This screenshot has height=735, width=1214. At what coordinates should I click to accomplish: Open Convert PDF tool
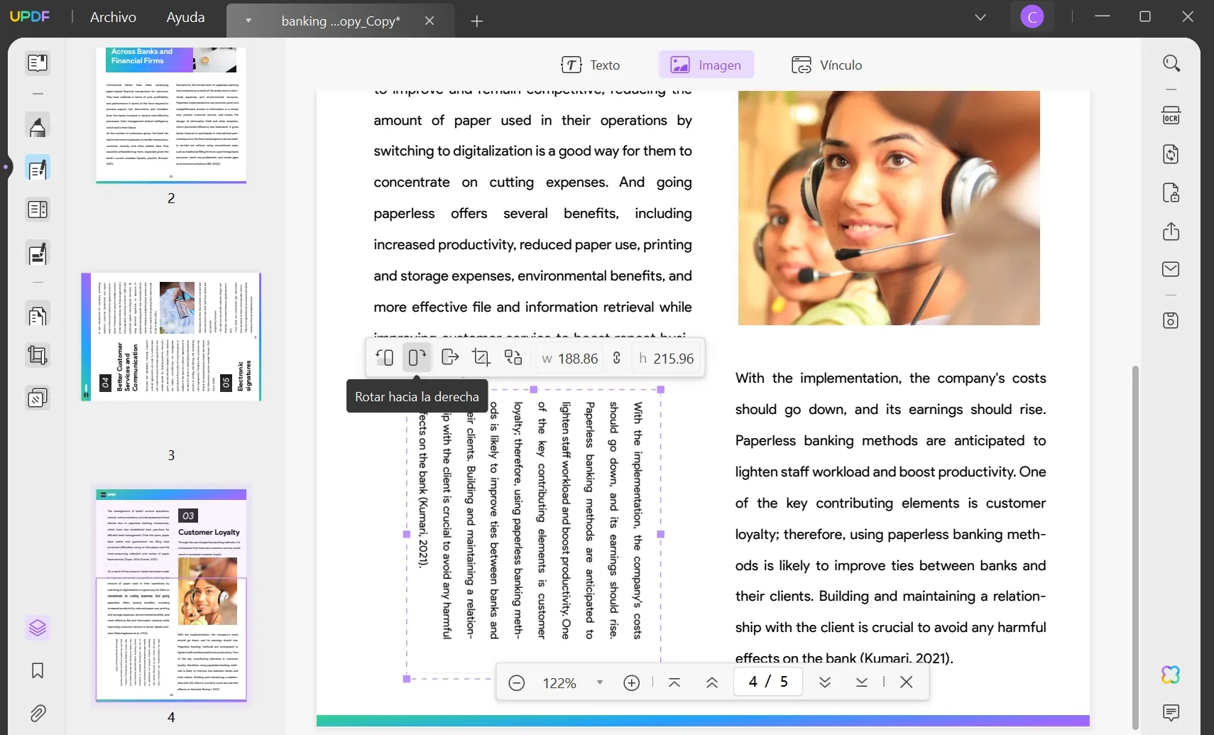(1171, 154)
